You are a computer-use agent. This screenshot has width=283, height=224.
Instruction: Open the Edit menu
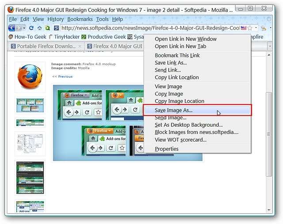coord(25,19)
